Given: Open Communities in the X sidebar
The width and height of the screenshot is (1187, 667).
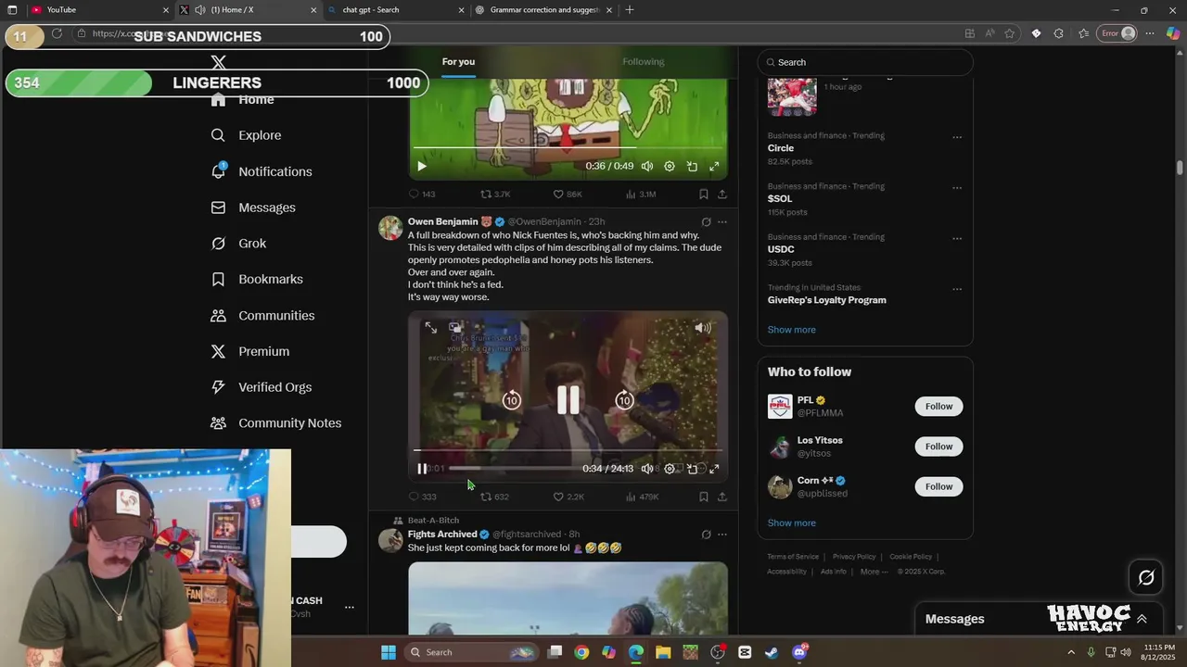Looking at the screenshot, I should (x=262, y=316).
